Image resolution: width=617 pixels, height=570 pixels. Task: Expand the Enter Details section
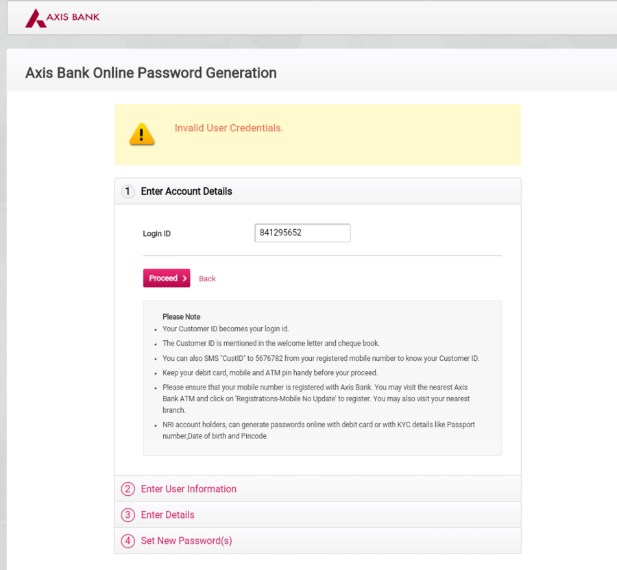coord(168,515)
